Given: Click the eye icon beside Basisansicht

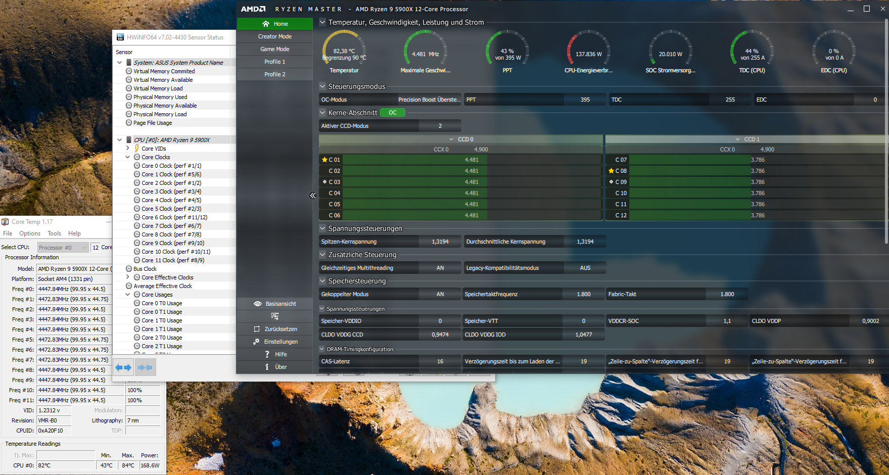Looking at the screenshot, I should (258, 304).
